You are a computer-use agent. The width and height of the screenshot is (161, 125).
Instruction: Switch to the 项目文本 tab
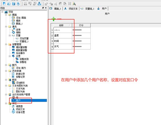[71, 9]
